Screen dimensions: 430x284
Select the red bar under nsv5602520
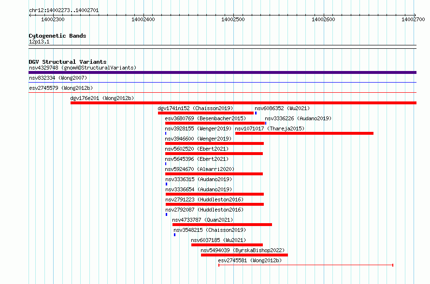point(214,154)
